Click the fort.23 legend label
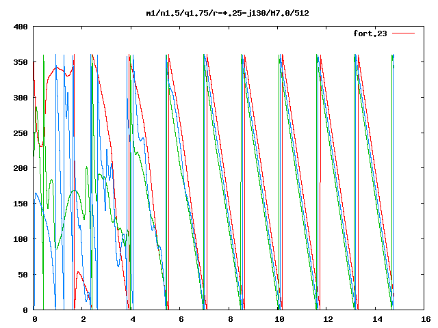438x328 pixels. click(x=370, y=33)
